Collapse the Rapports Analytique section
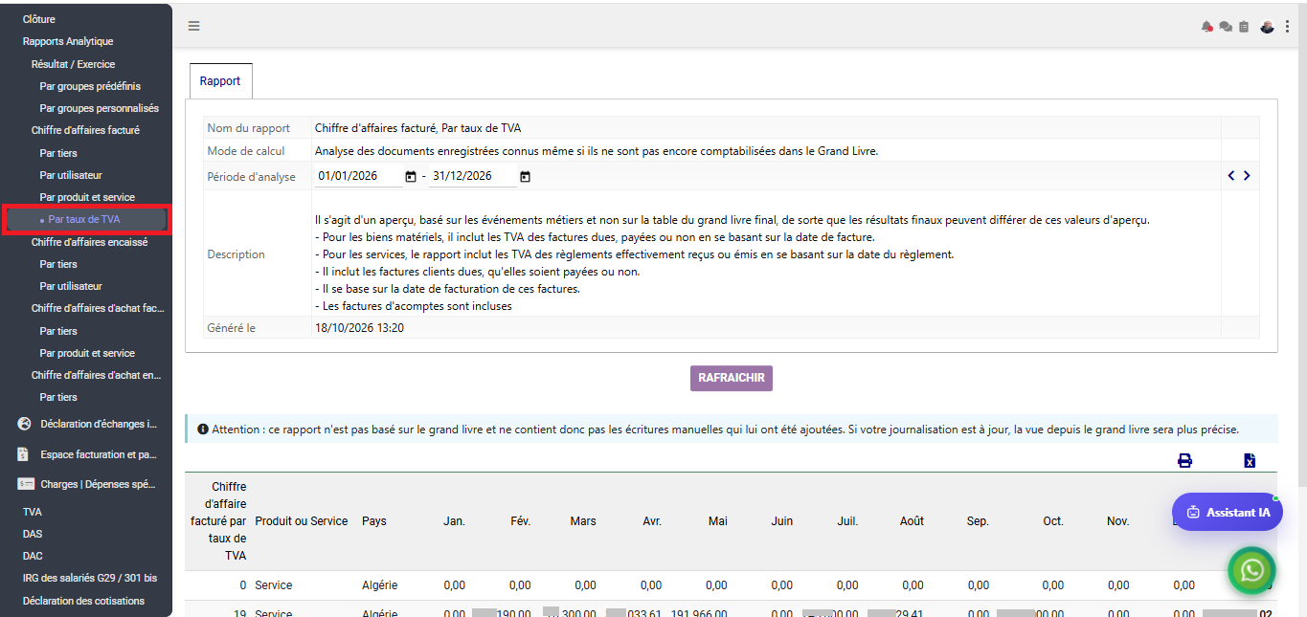This screenshot has height=617, width=1307. click(x=68, y=41)
